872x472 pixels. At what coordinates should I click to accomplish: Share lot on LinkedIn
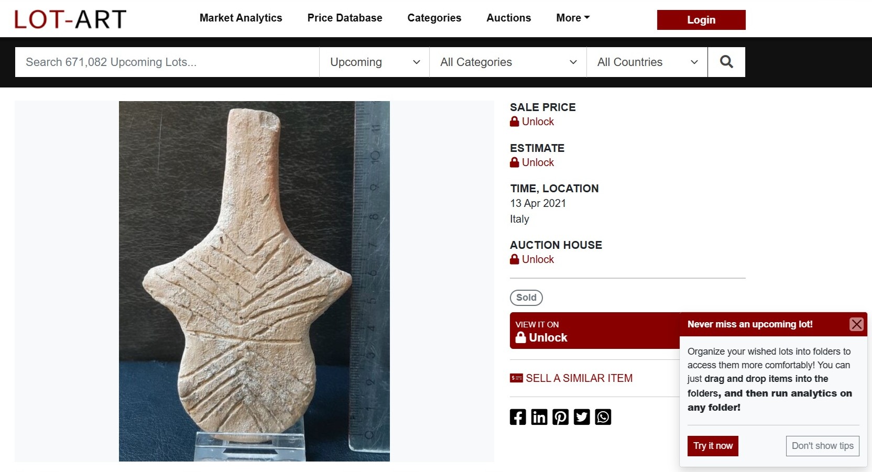[x=539, y=417]
